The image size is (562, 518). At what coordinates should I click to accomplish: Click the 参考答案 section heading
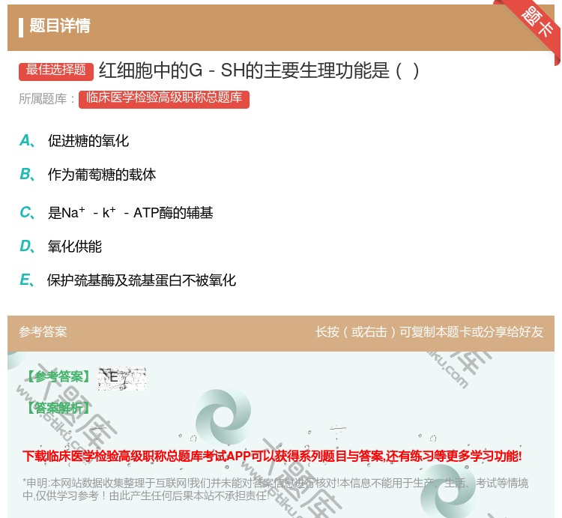point(43,332)
